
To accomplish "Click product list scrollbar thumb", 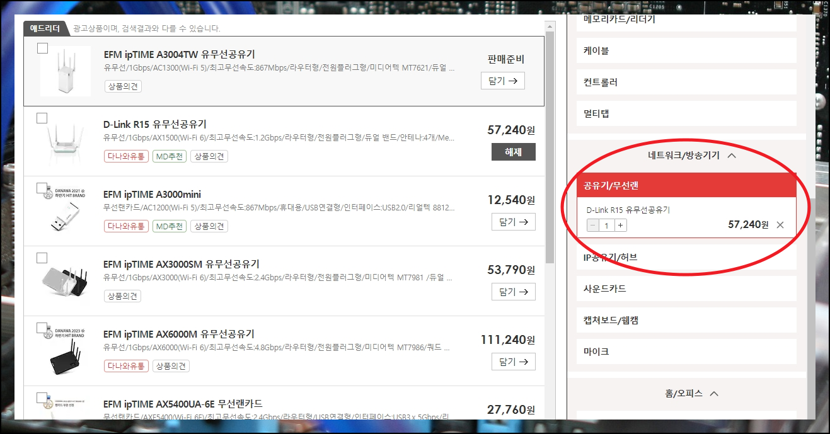I will (550, 147).
